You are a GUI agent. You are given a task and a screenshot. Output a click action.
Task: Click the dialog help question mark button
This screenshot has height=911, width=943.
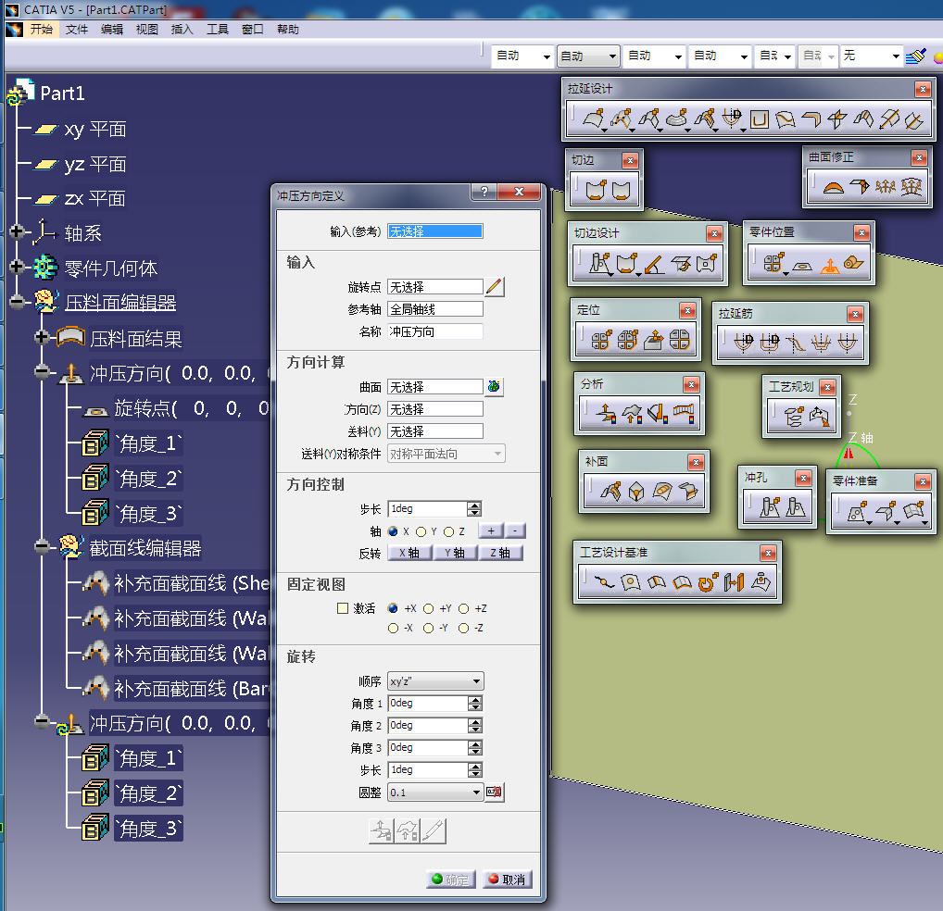pos(484,192)
